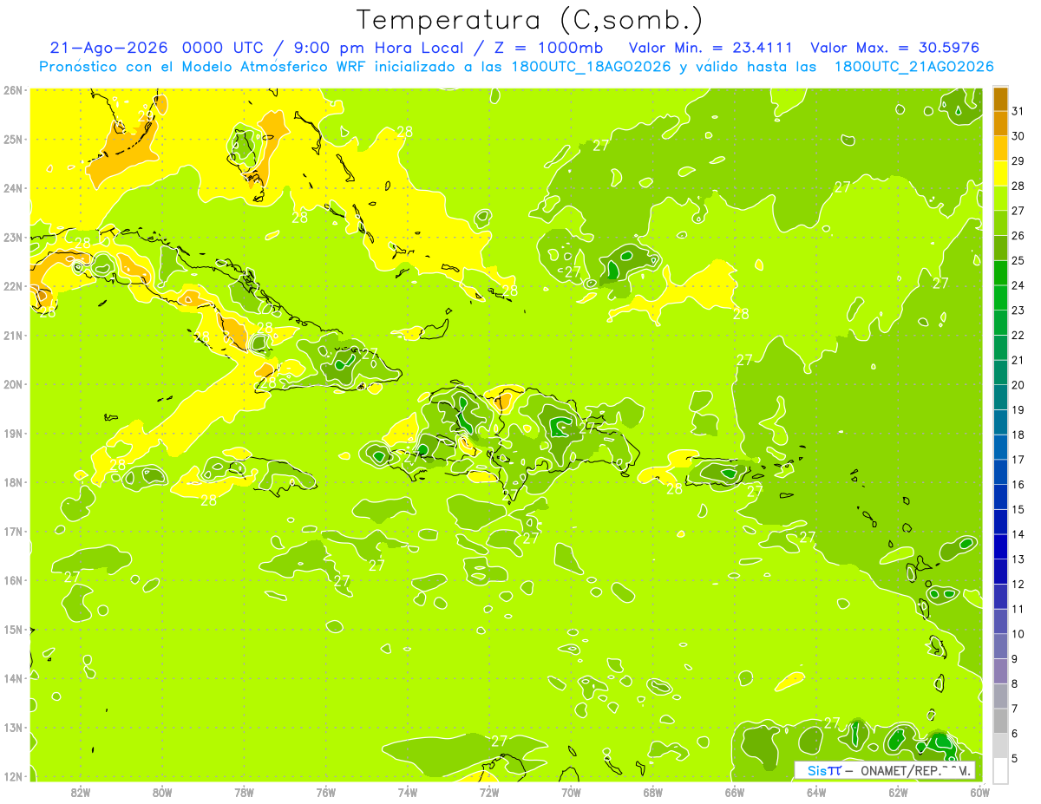Click the longitude label "76W"
The height and width of the screenshot is (804, 1041).
326,792
